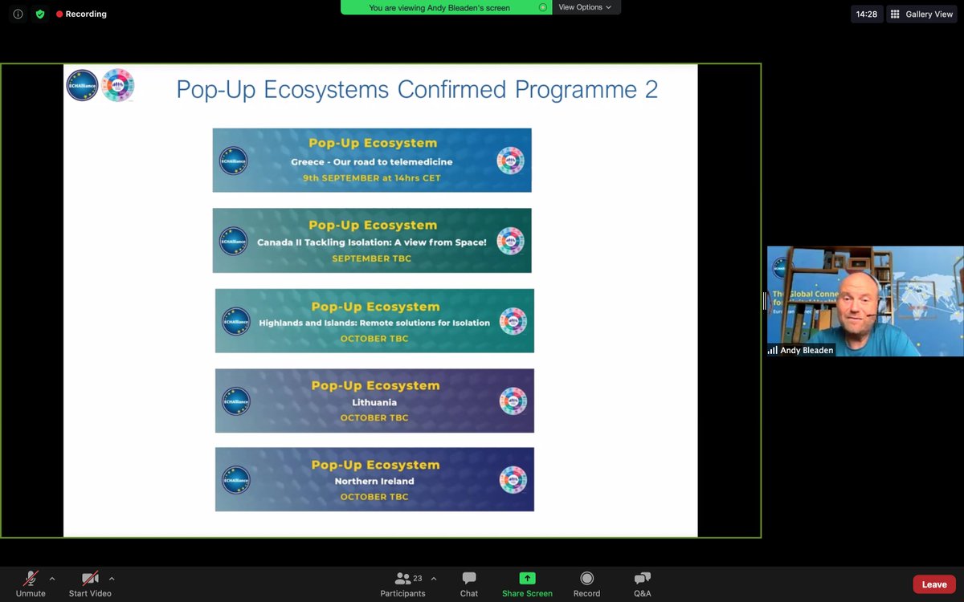Click colorful wheel logo on Highlands banner

pyautogui.click(x=513, y=321)
